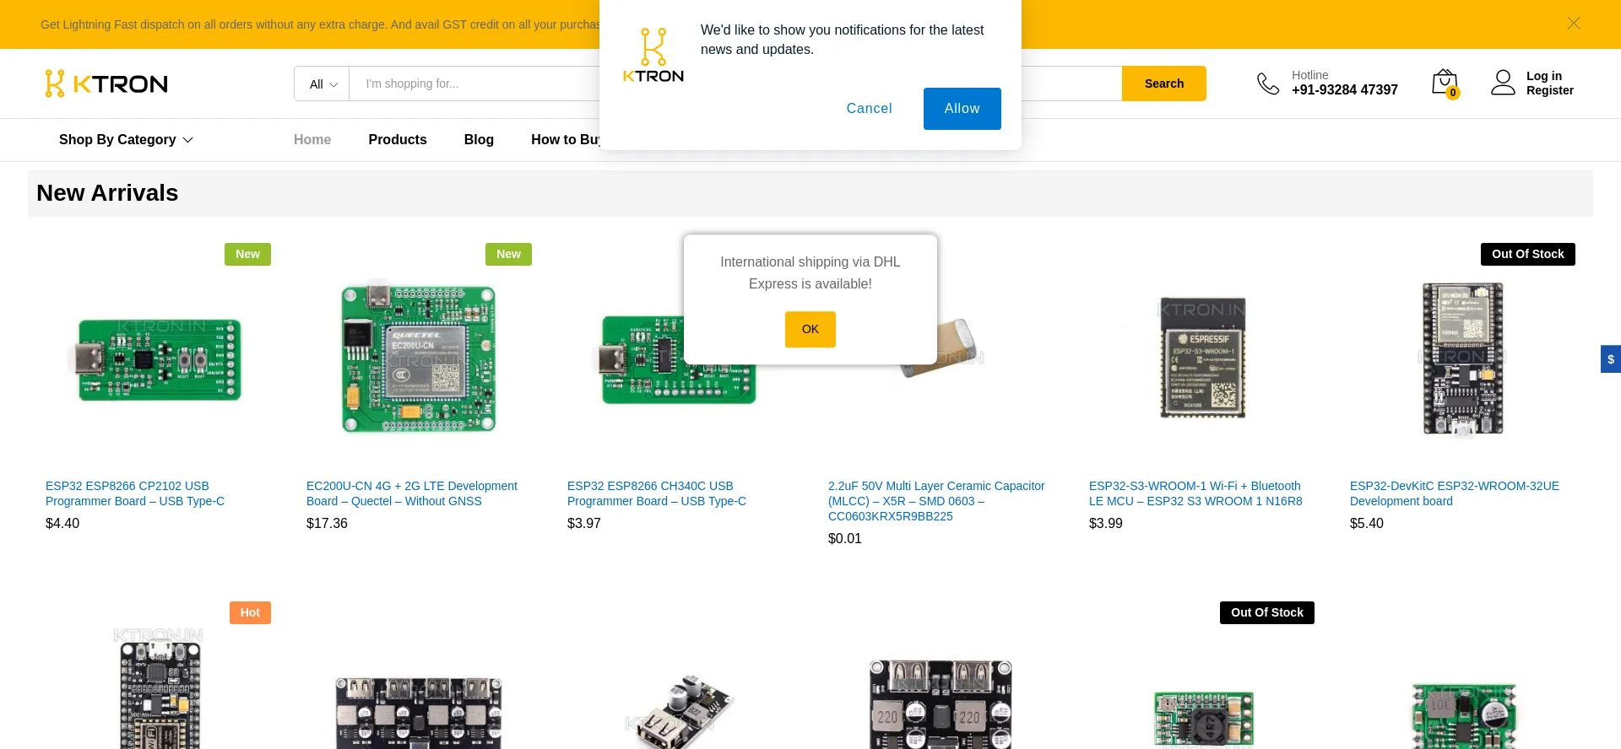
Task: Open the shopping cart icon
Action: [1445, 84]
